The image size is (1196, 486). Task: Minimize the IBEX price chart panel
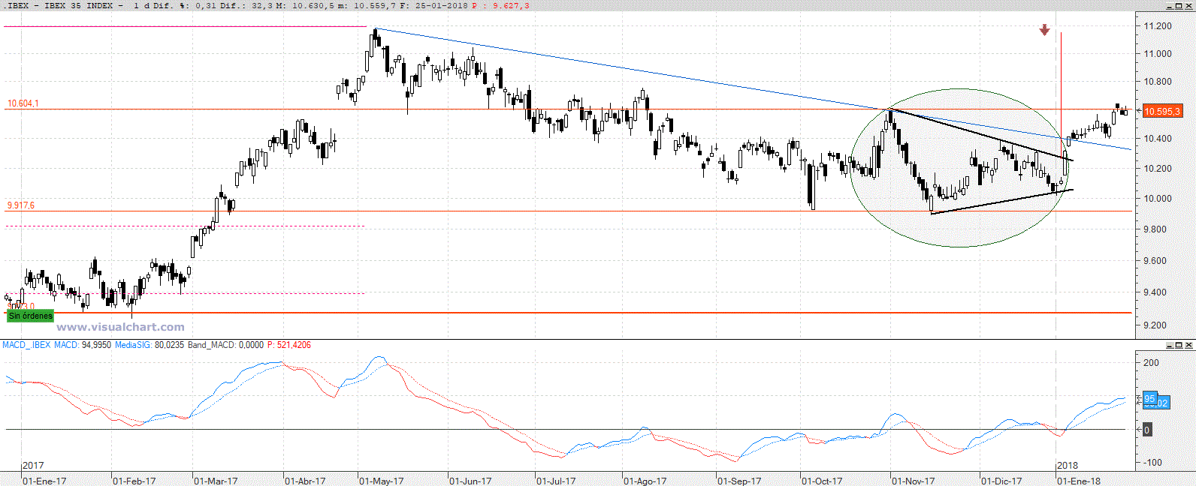pyautogui.click(x=1170, y=6)
